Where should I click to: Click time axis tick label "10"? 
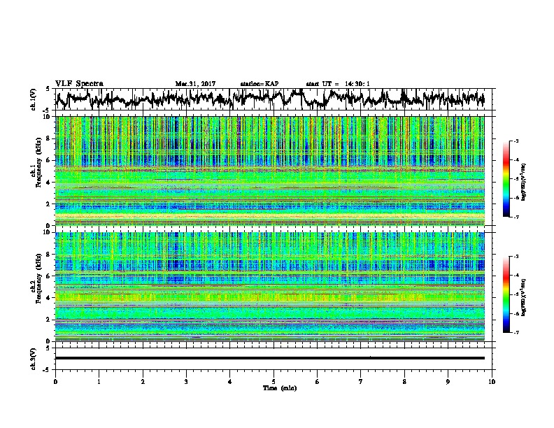(x=492, y=382)
